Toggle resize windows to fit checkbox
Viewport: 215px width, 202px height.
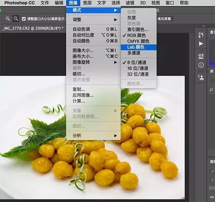click(24, 19)
